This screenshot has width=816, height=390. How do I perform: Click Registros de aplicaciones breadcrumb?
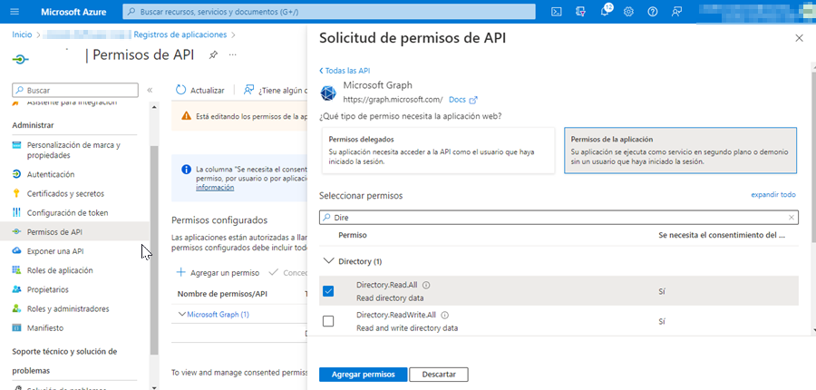(x=180, y=34)
